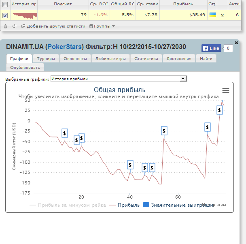246x244 pixels.
Task: Click the -1.6% ROI cell
Action: point(99,15)
